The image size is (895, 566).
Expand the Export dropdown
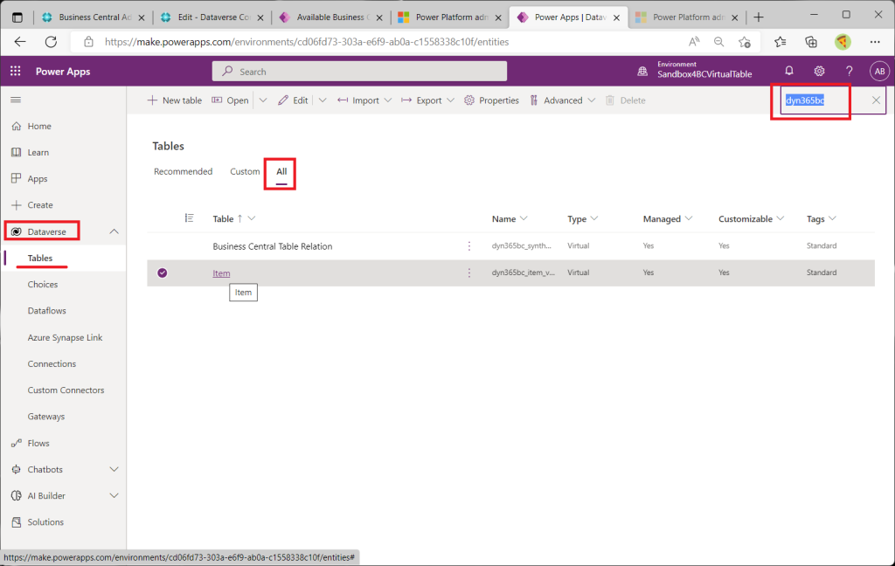[450, 100]
